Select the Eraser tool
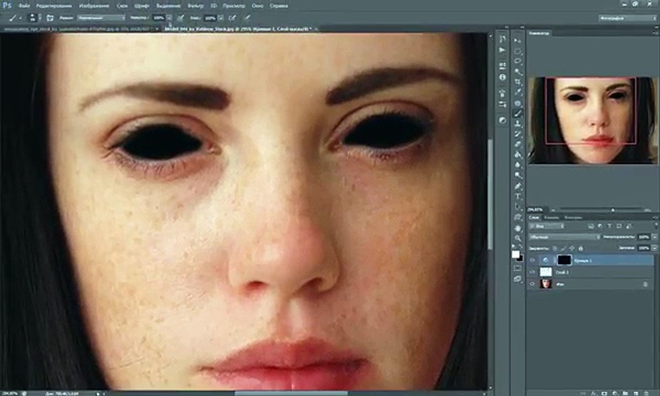The height and width of the screenshot is (396, 660). click(x=518, y=145)
